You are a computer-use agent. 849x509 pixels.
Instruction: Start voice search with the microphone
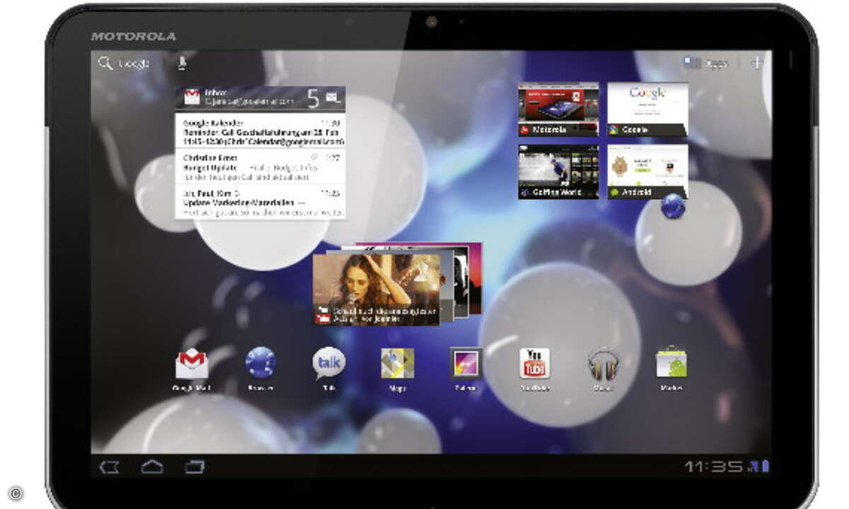click(182, 64)
